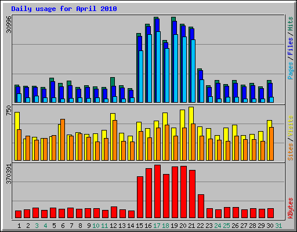Click the cyan Pages legend label
The height and width of the screenshot is (232, 297).
(291, 71)
